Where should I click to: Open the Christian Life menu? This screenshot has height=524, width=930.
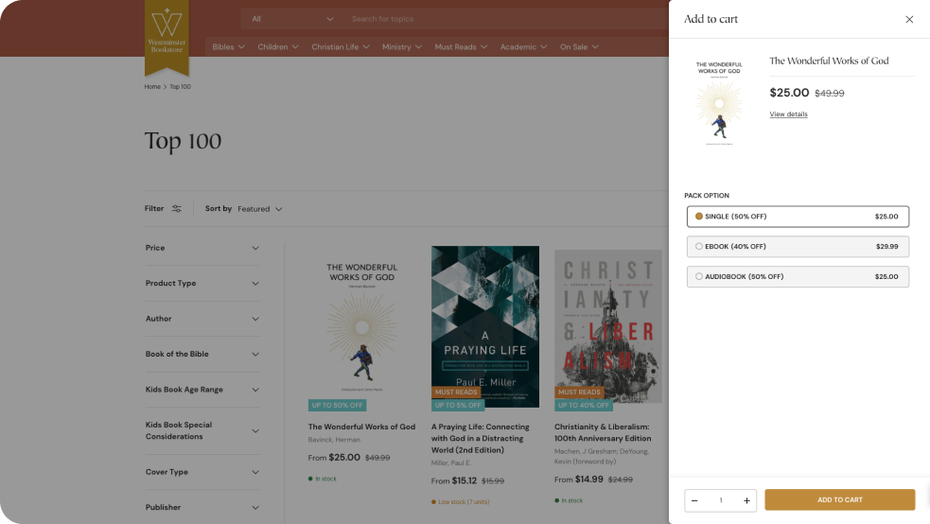coord(341,47)
